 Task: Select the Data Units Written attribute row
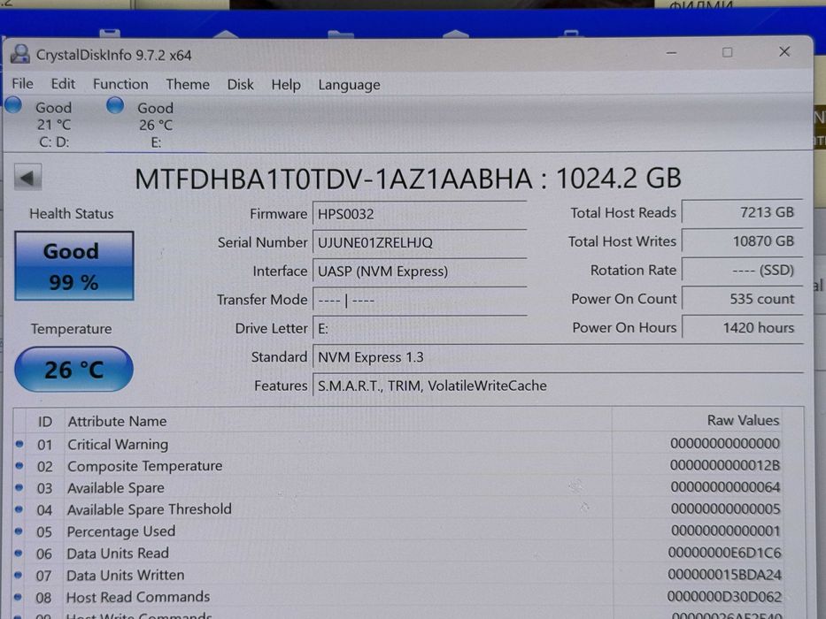[x=398, y=576]
